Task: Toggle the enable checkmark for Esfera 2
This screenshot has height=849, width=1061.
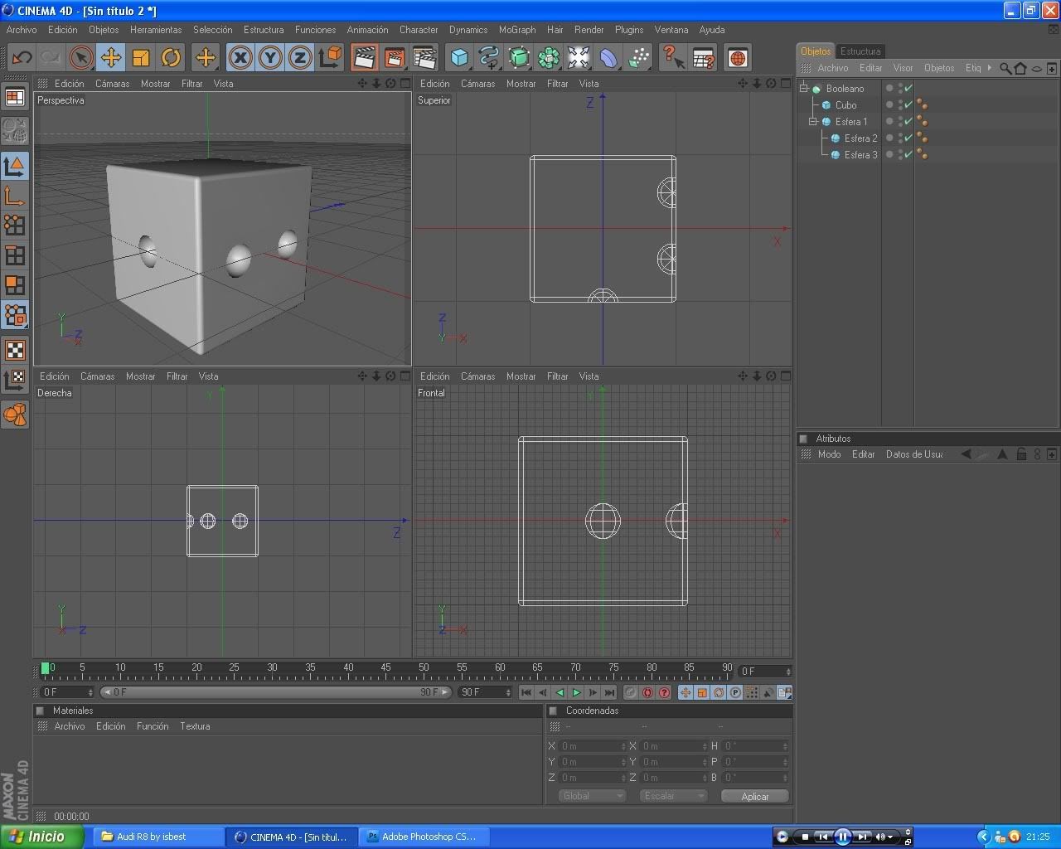Action: (908, 138)
